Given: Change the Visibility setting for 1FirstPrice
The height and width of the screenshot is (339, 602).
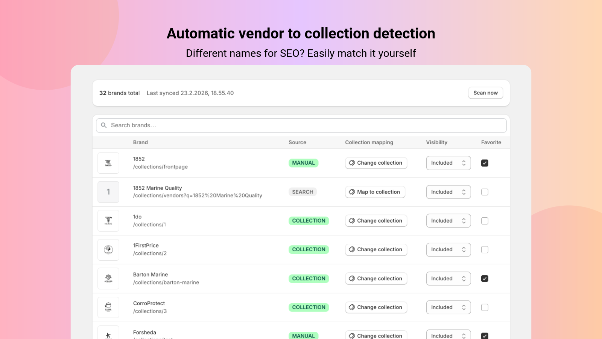Looking at the screenshot, I should coord(448,250).
